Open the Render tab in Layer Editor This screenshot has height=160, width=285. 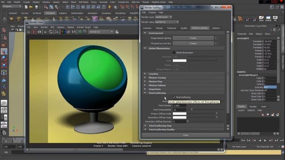tap(253, 107)
